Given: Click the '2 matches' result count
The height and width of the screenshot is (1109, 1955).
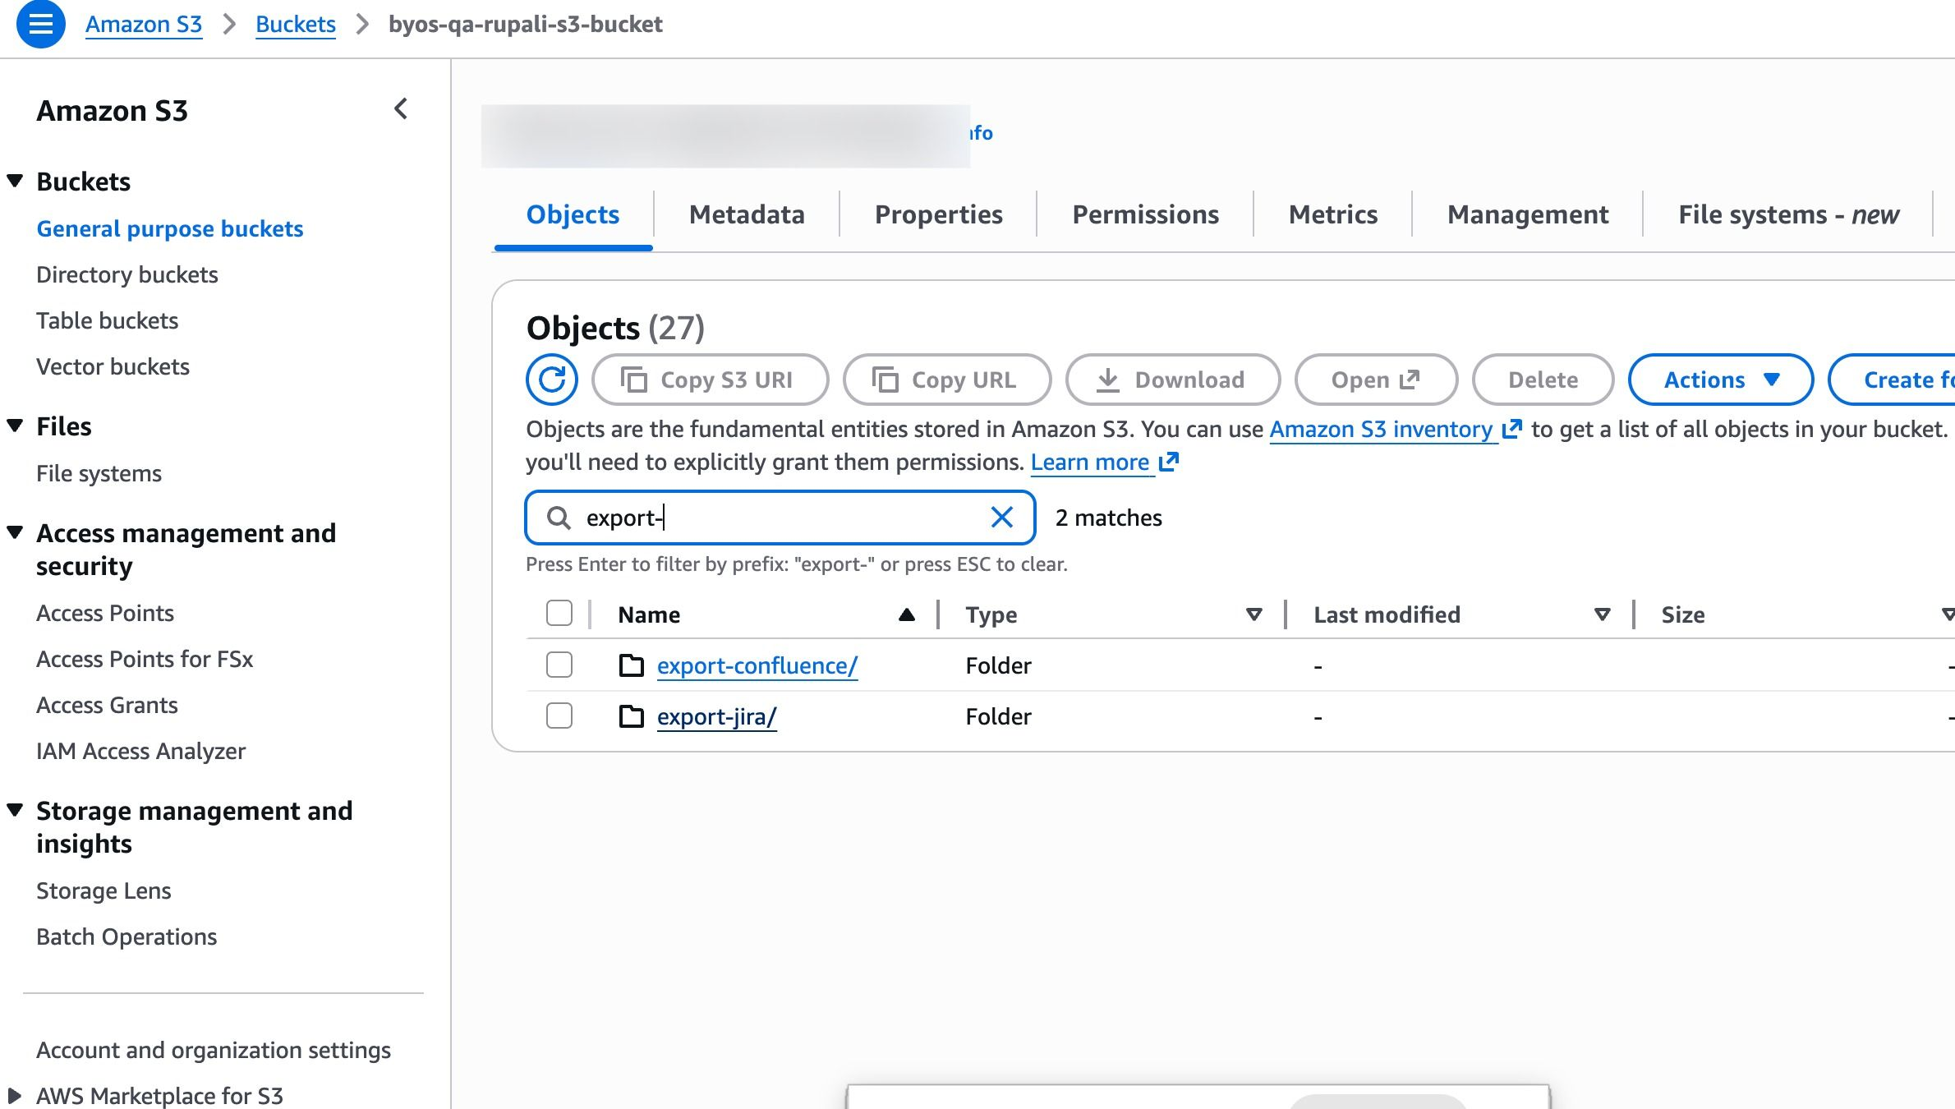Looking at the screenshot, I should 1109,518.
